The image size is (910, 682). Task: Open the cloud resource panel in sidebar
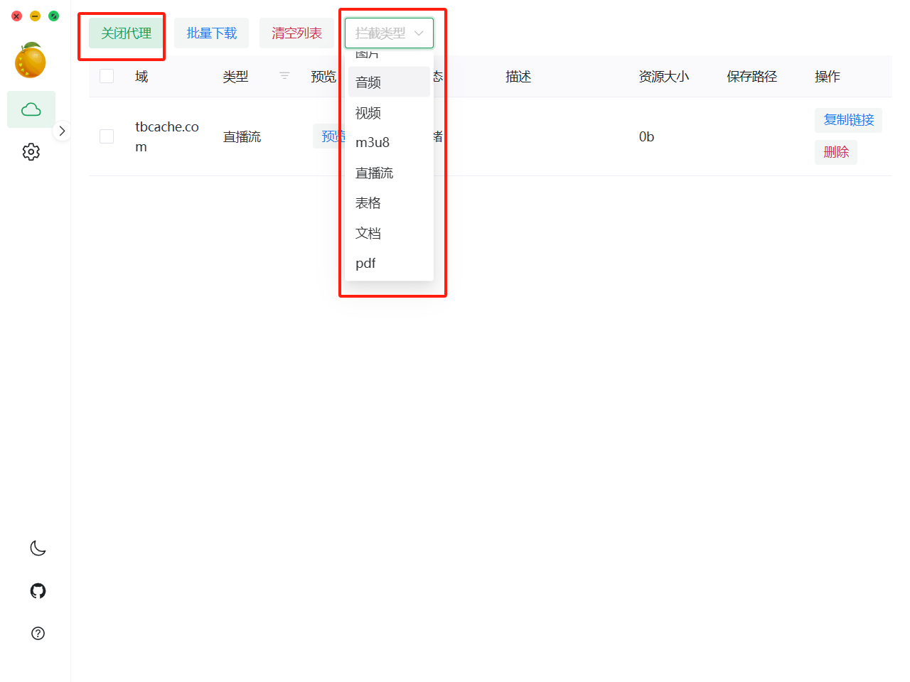click(31, 109)
